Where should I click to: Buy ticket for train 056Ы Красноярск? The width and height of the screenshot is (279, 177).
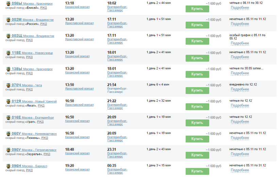click(x=197, y=9)
